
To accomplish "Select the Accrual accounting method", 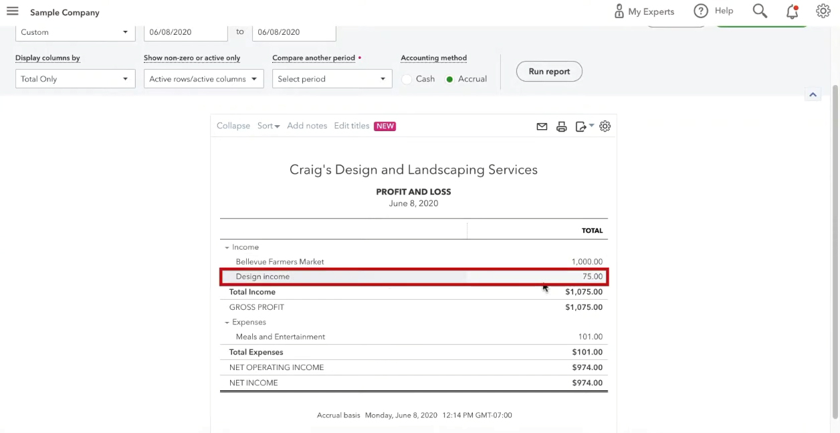I will click(x=466, y=79).
